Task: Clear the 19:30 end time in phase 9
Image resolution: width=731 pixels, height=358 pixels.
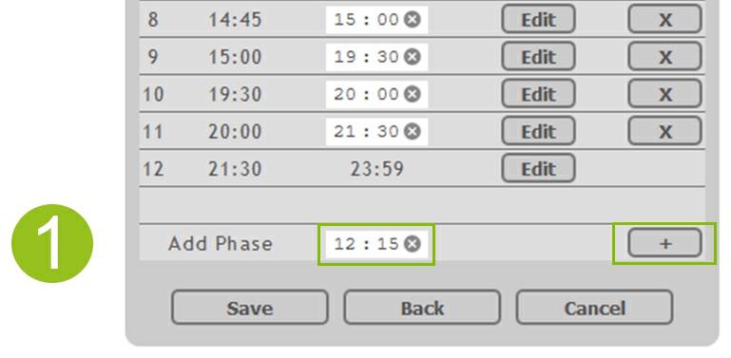Action: (413, 57)
